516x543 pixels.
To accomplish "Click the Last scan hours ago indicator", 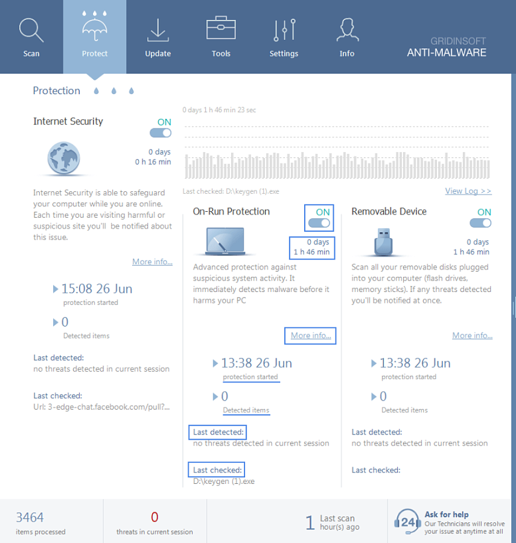I will pyautogui.click(x=333, y=522).
